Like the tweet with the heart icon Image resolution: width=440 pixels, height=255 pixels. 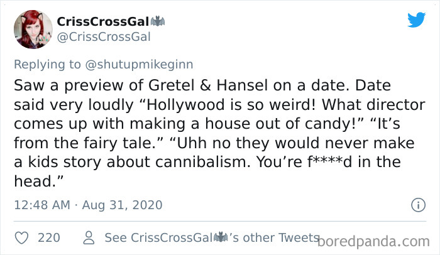pyautogui.click(x=21, y=237)
